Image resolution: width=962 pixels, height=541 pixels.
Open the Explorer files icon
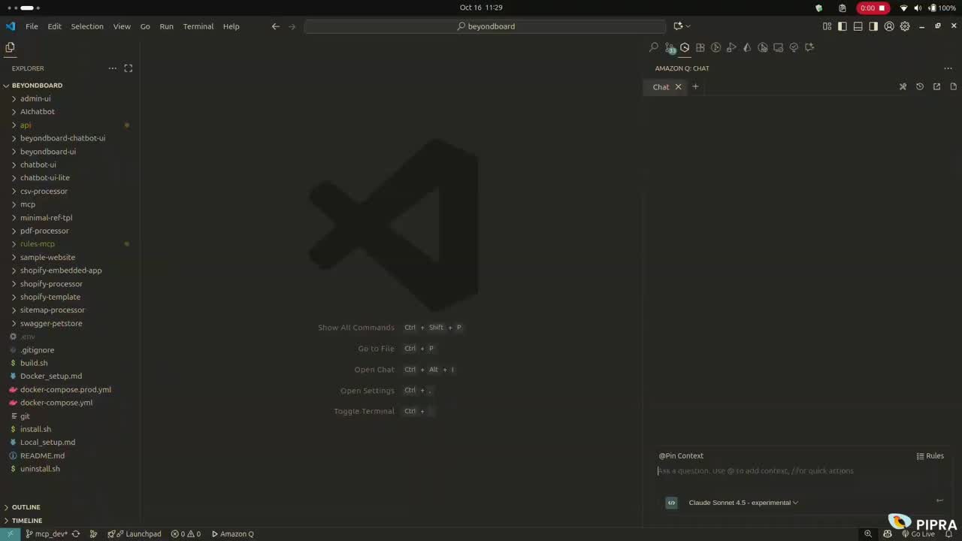point(10,47)
